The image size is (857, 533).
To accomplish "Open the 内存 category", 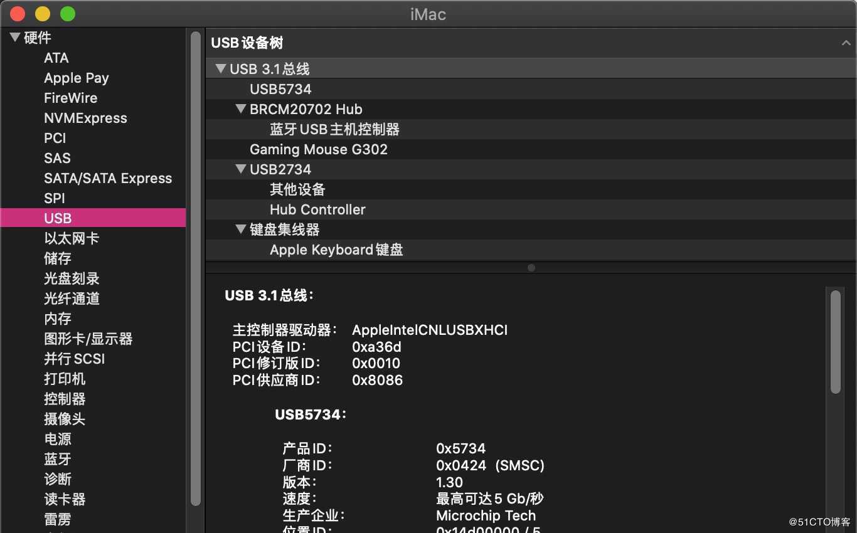I will [x=58, y=319].
